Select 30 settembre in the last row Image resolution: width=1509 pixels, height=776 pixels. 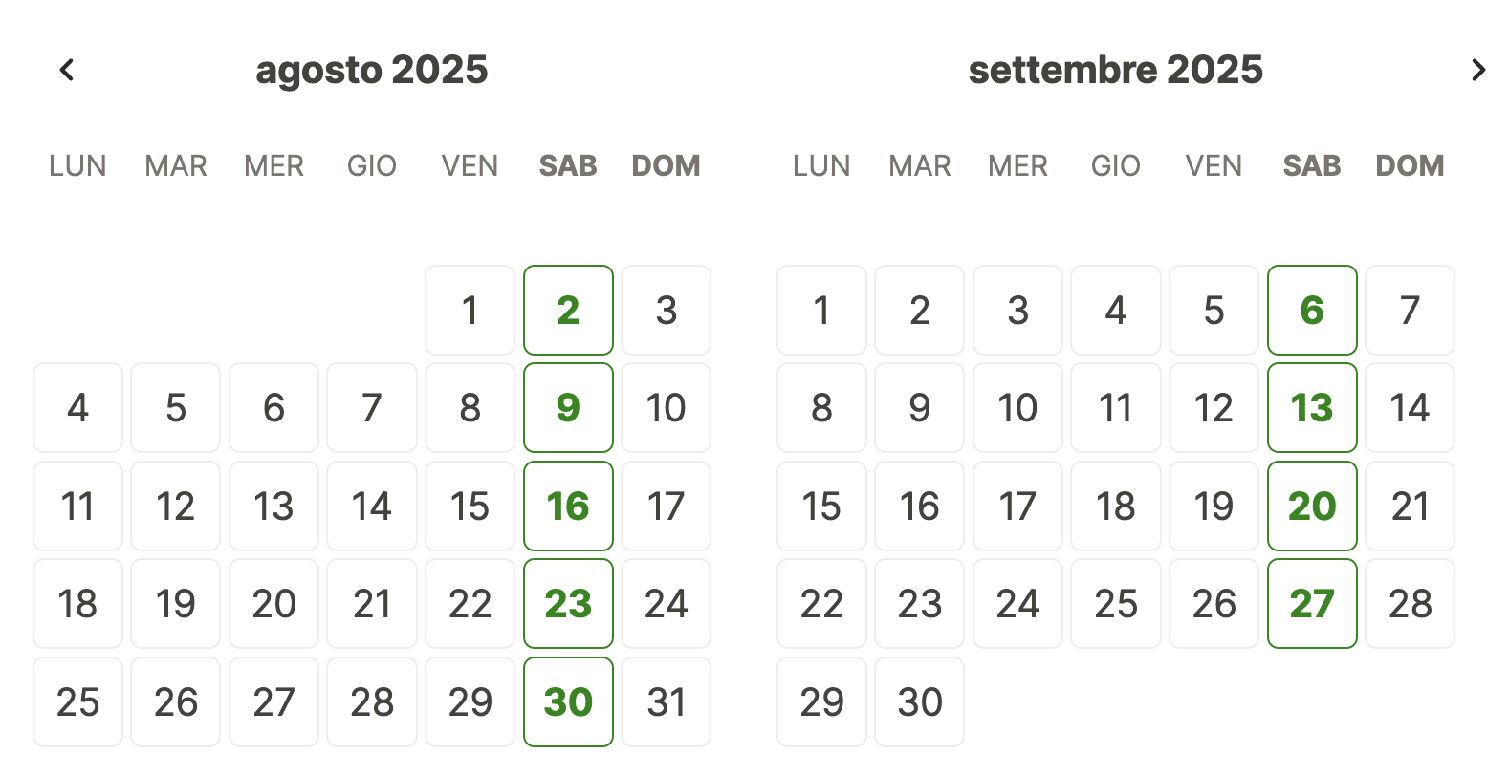[x=919, y=701]
